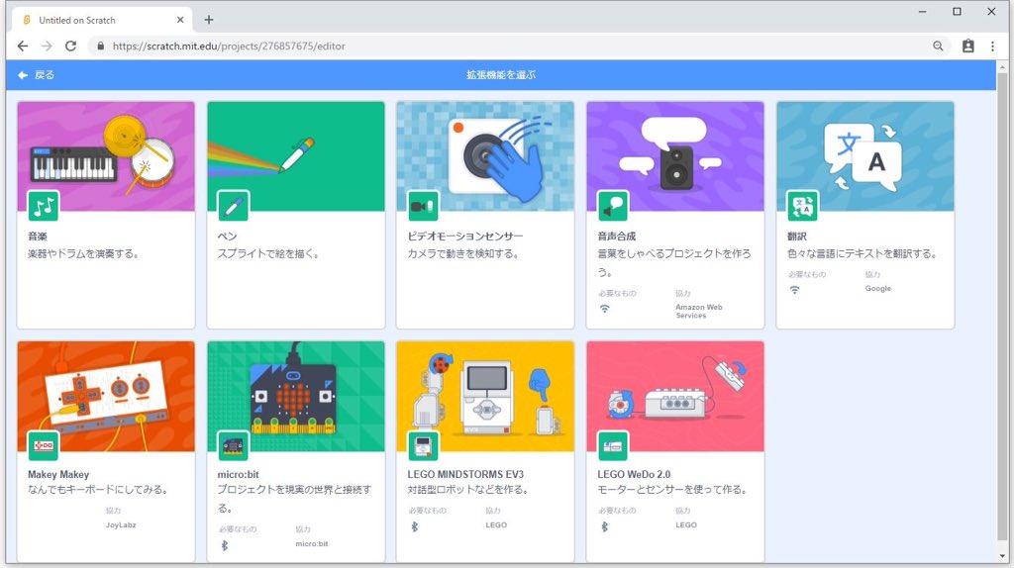Maximize the browser window
The image size is (1014, 568).
coord(958,12)
